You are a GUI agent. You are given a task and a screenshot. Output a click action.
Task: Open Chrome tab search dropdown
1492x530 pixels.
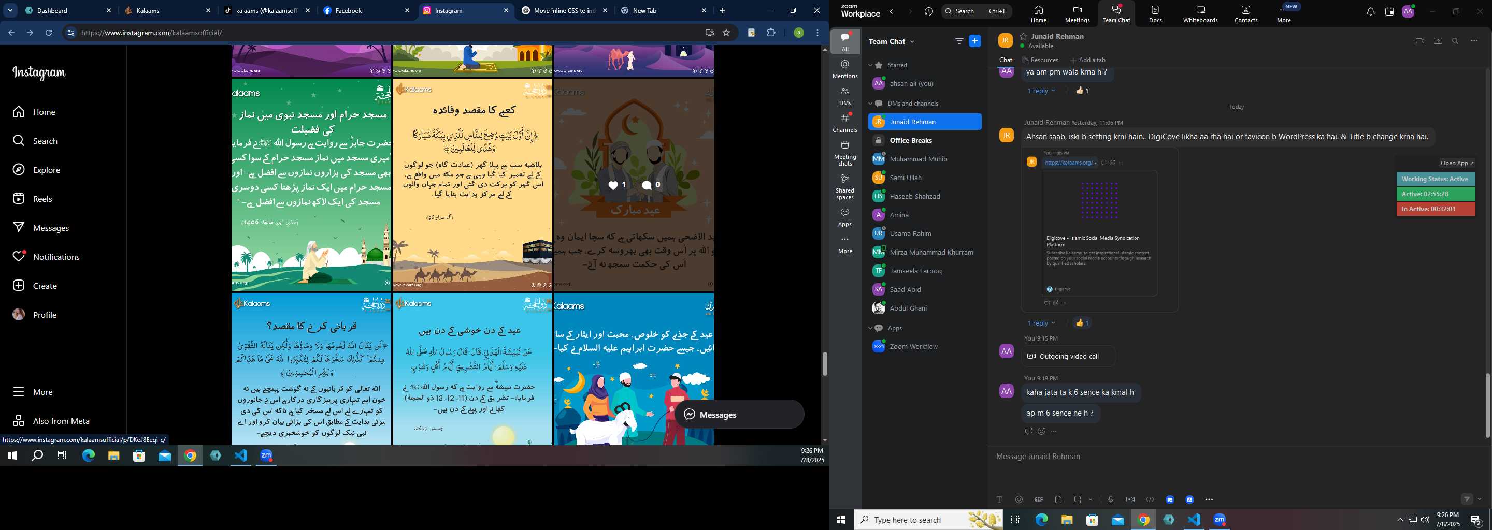click(10, 10)
